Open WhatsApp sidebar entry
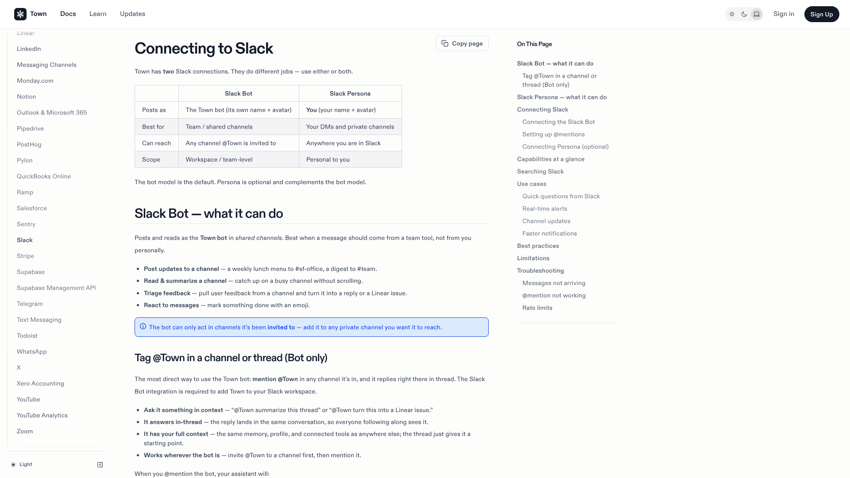This screenshot has width=850, height=478. [32, 352]
